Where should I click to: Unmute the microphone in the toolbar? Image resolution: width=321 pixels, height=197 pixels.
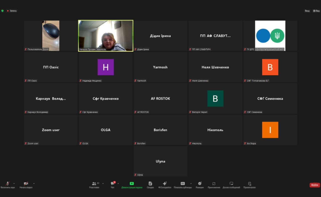point(8,184)
